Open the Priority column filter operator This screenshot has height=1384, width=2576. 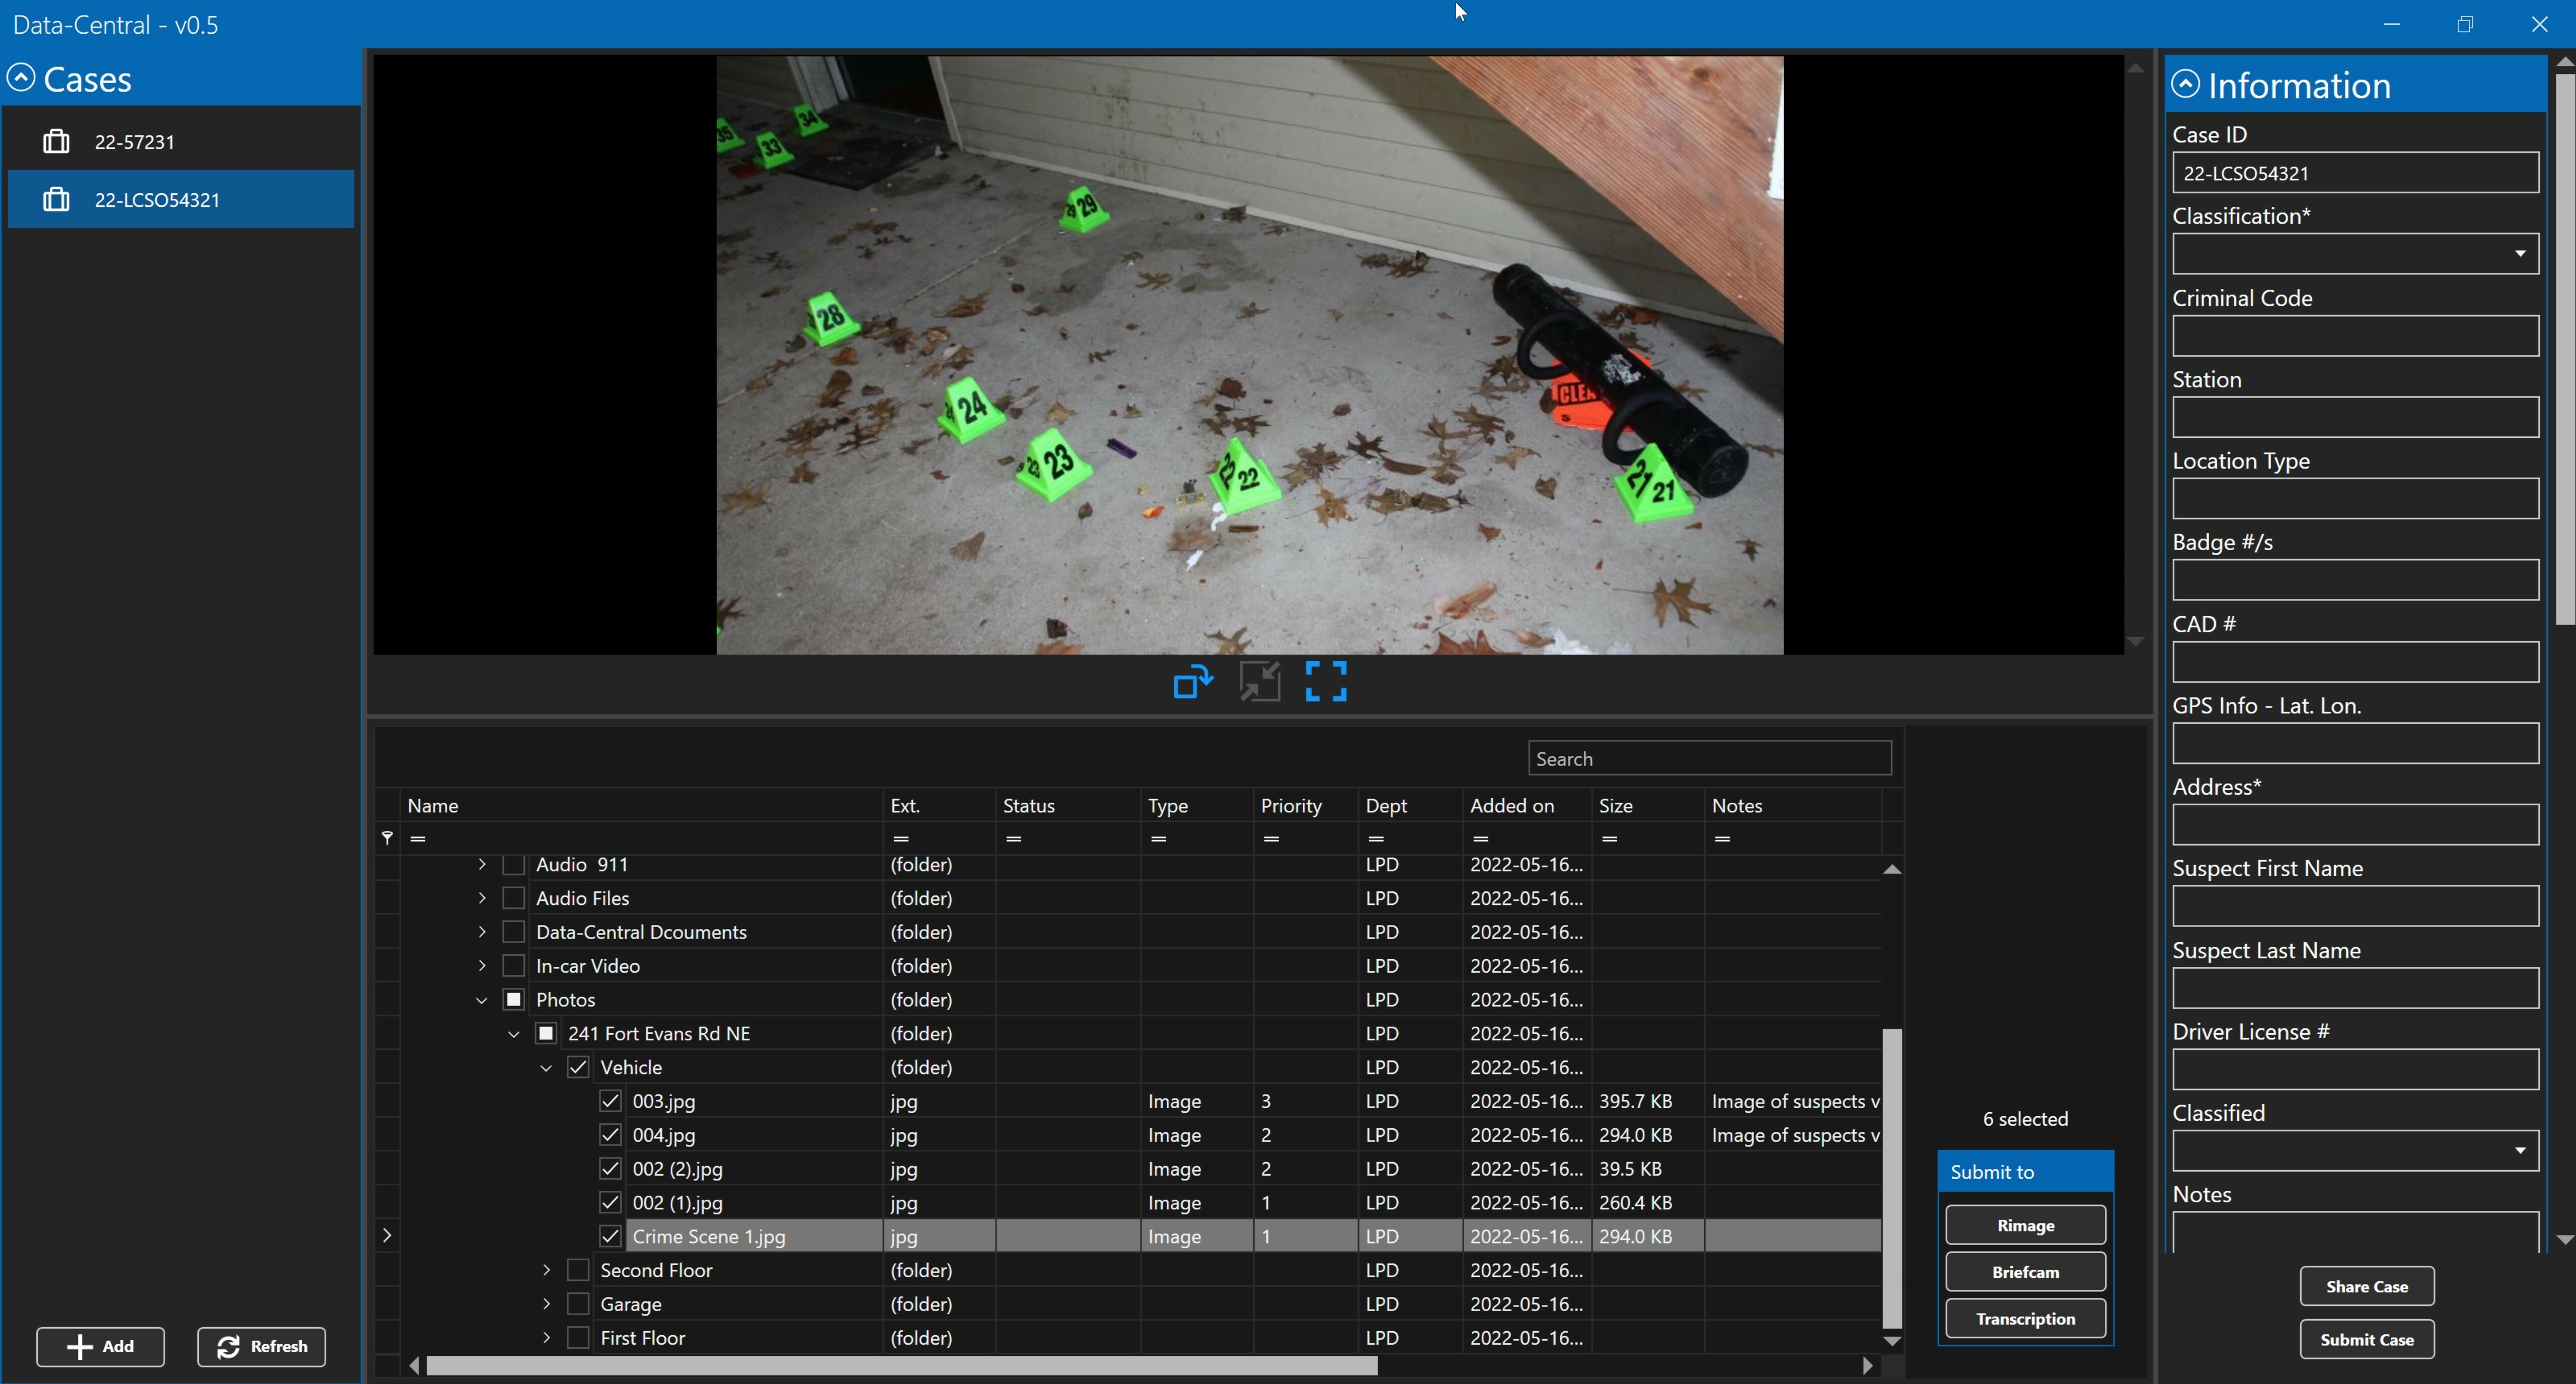1271,838
